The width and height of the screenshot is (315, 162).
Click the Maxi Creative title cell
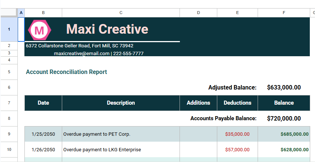(x=107, y=29)
